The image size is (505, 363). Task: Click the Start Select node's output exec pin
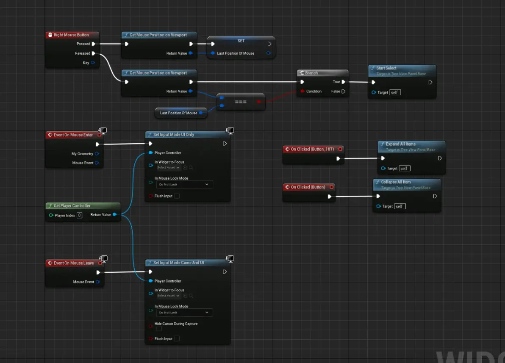(430, 82)
